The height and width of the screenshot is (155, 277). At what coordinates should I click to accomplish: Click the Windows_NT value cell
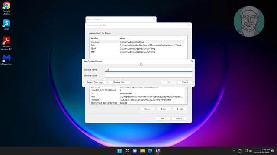coord(126,93)
